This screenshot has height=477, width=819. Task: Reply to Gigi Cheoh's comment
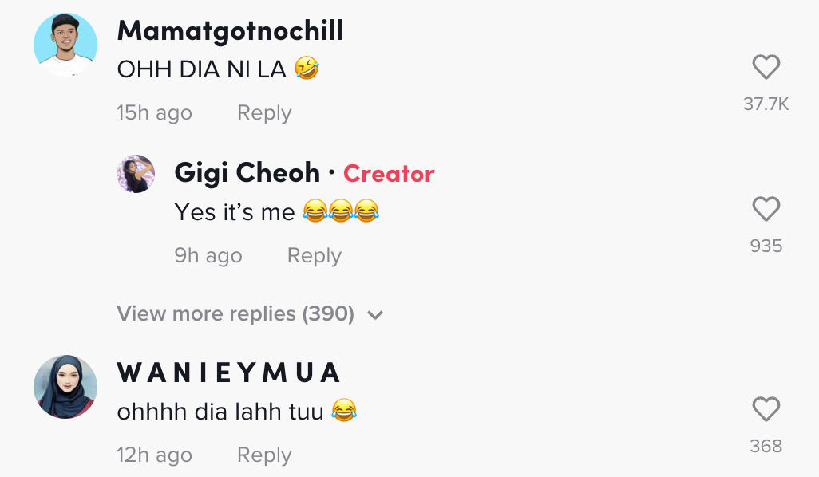pos(314,256)
